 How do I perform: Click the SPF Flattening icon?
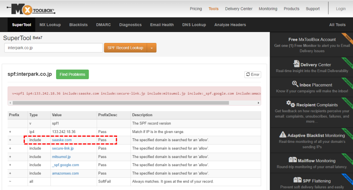298,180
